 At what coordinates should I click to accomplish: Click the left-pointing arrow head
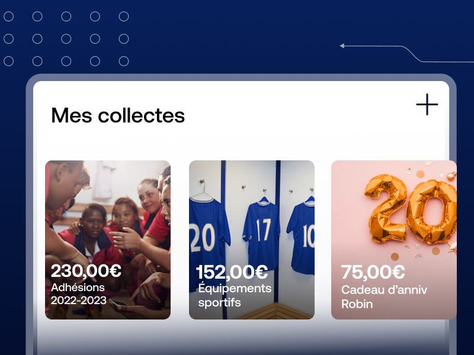pos(342,46)
